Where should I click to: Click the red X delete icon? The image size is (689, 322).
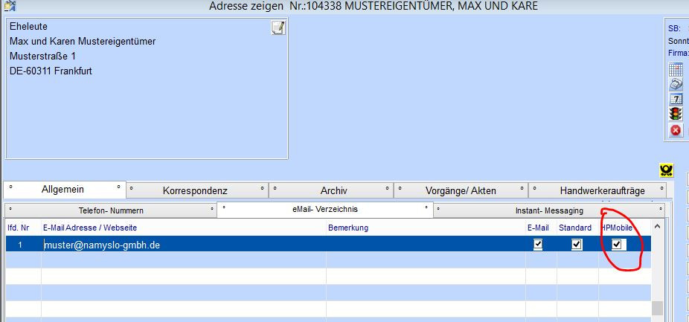676,130
